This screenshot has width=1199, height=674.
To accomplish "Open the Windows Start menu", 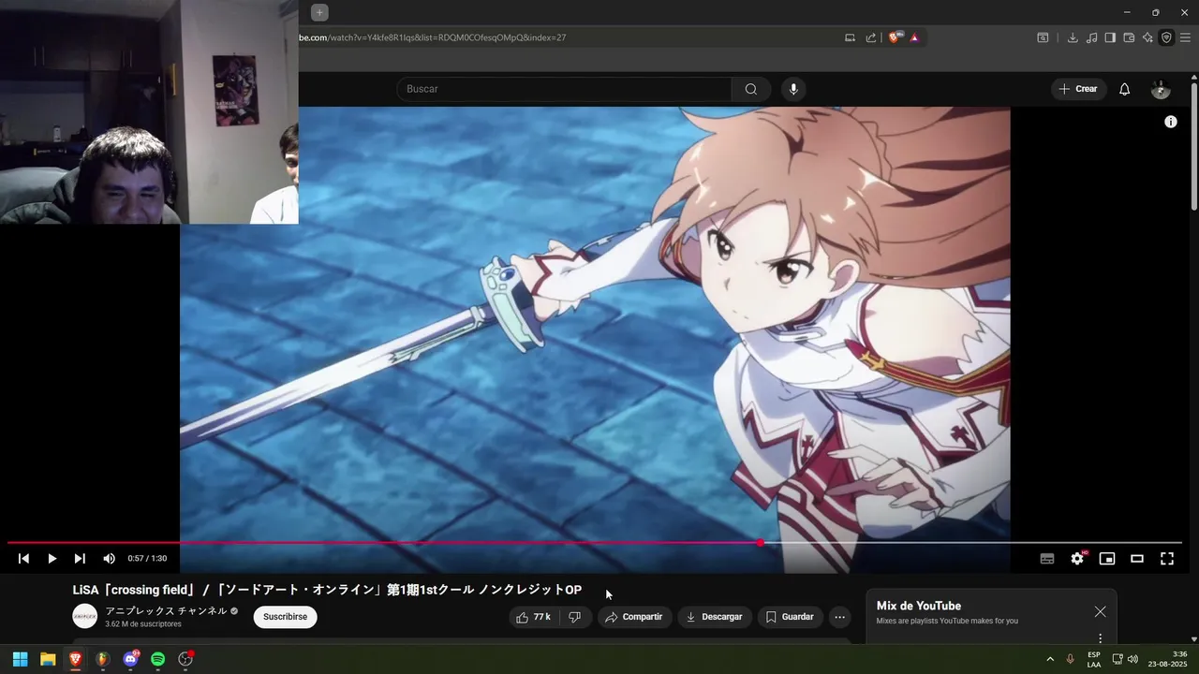I will tap(20, 659).
